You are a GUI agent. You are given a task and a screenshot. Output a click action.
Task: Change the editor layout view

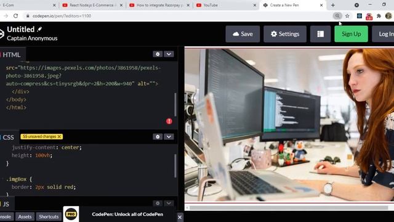[x=320, y=34]
